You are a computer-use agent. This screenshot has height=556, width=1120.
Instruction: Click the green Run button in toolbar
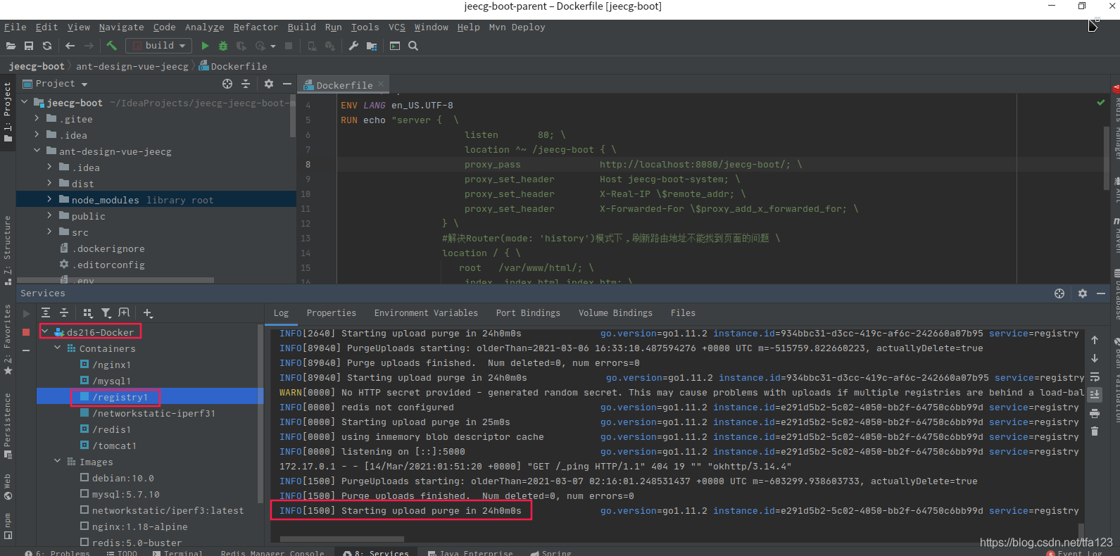[x=205, y=46]
